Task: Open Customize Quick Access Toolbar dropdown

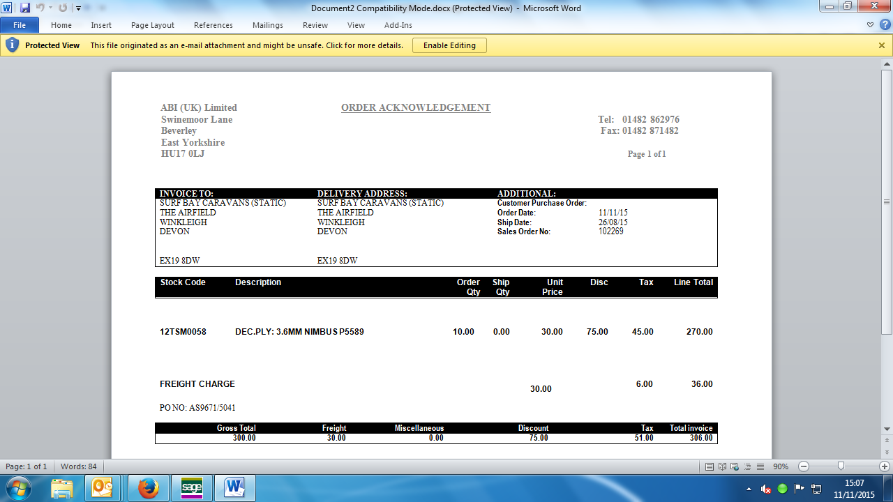Action: 78,8
